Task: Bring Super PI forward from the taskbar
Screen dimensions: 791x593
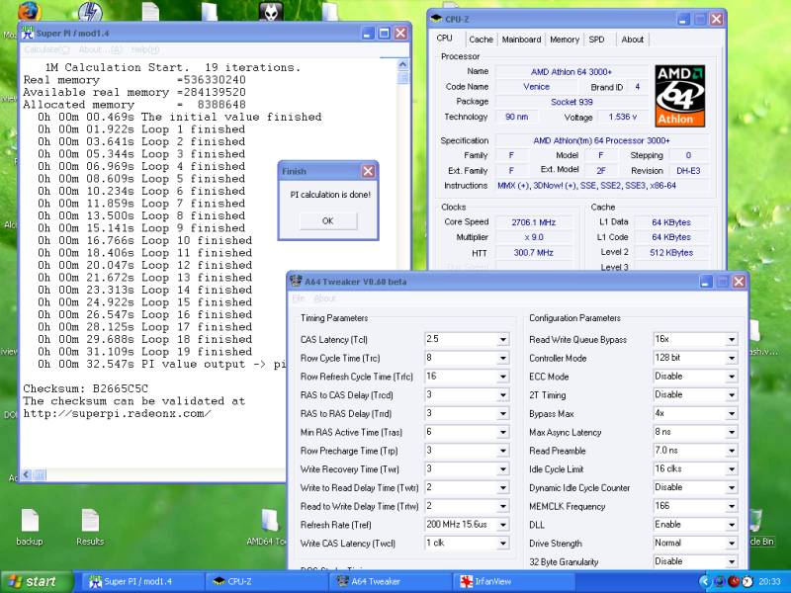Action: click(136, 582)
